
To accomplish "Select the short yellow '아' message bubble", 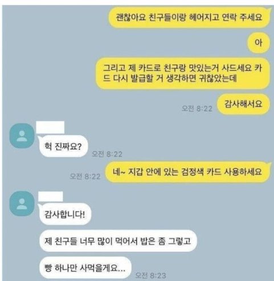I will point(259,43).
